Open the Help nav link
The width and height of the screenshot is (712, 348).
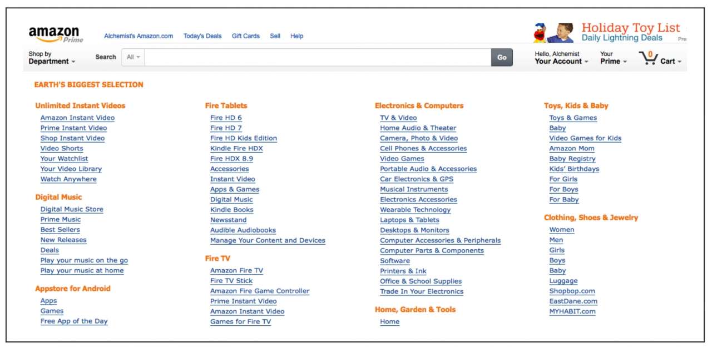click(x=297, y=36)
